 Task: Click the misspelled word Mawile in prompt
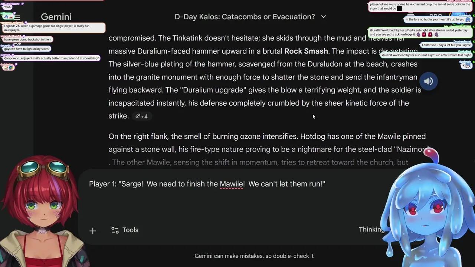click(x=232, y=184)
